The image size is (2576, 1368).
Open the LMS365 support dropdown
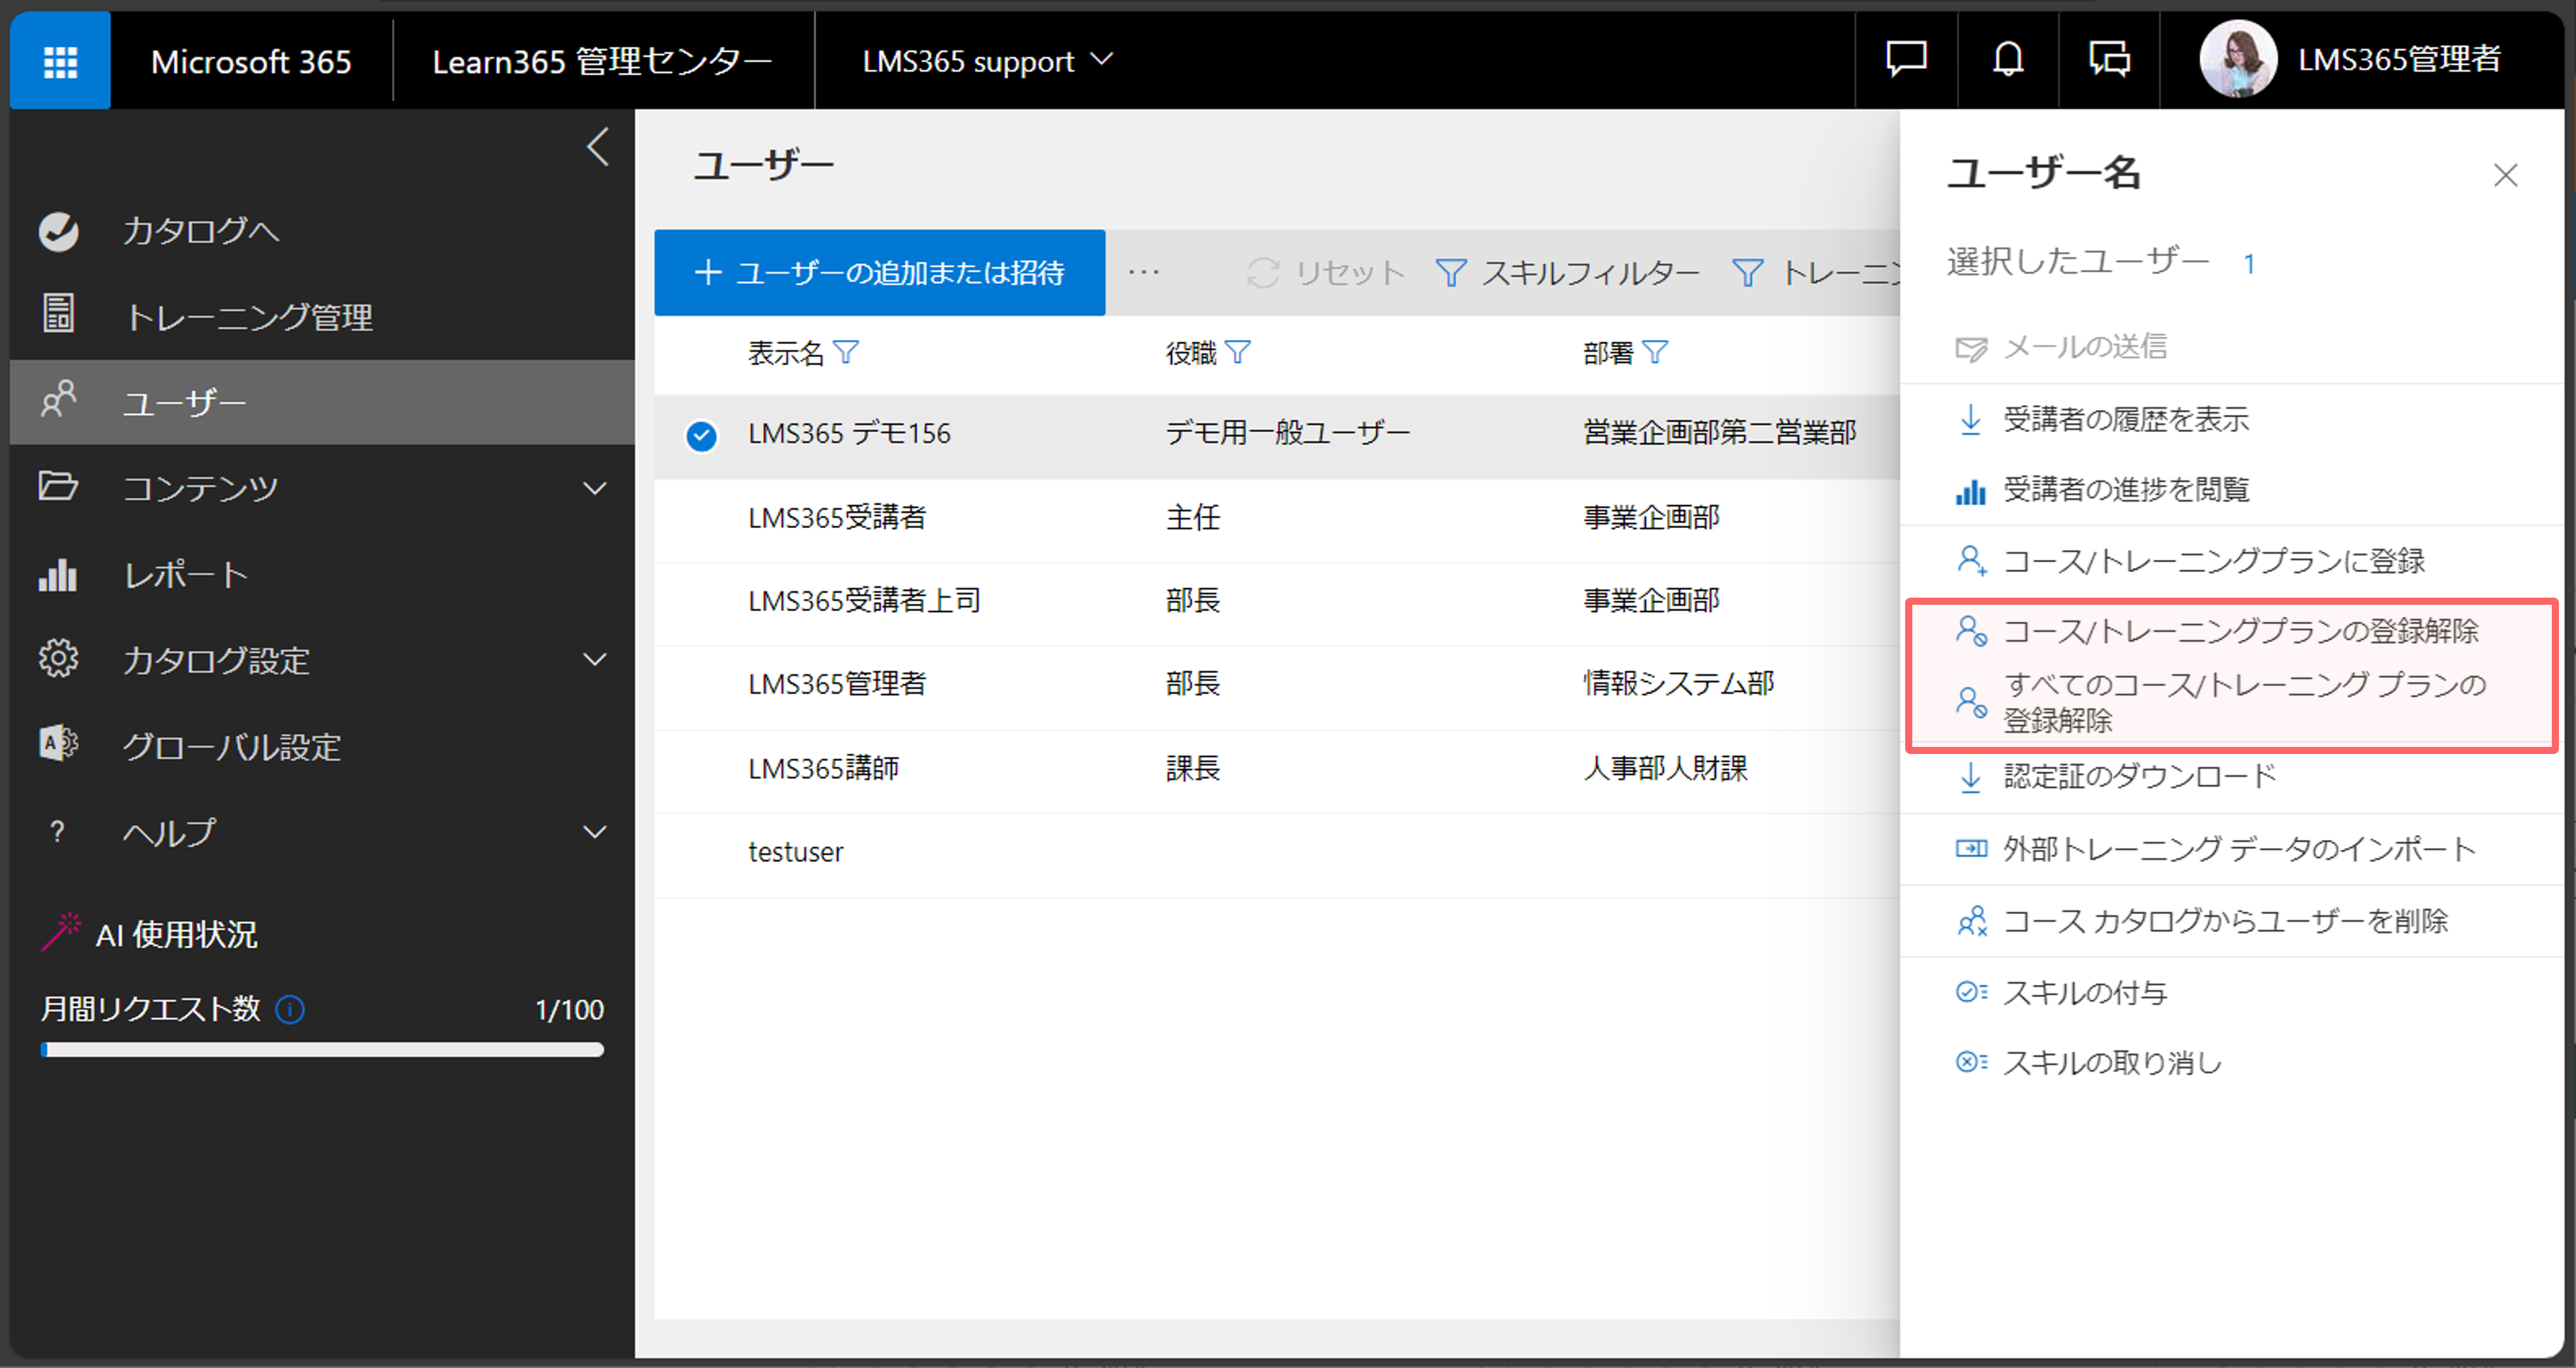(986, 60)
